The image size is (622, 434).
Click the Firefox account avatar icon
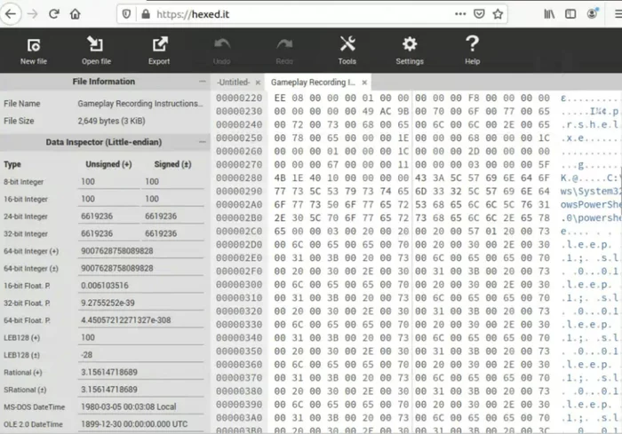point(592,13)
